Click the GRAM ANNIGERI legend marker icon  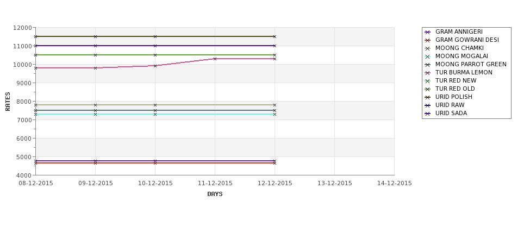428,32
